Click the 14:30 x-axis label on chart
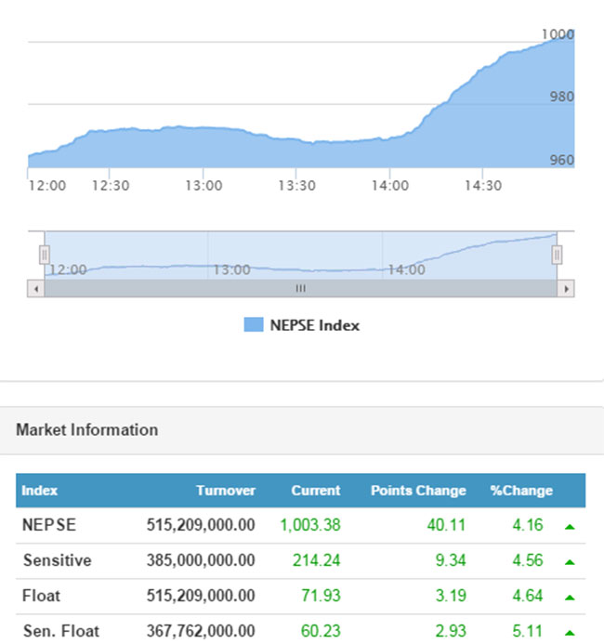Image resolution: width=604 pixels, height=644 pixels. coord(483,186)
